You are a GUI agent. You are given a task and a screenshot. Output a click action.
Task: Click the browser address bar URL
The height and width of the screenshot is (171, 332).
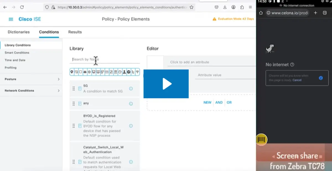click(122, 7)
